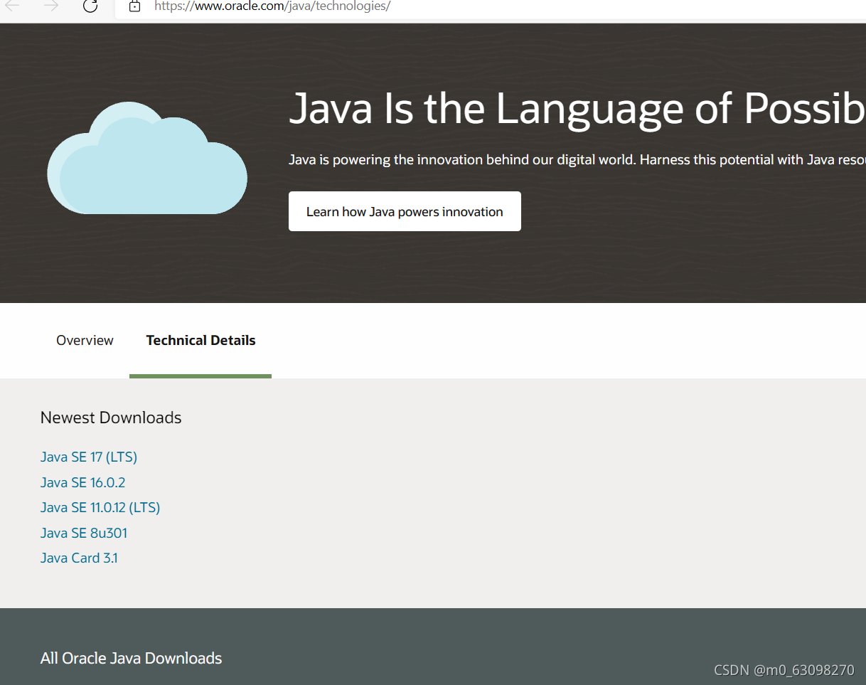Reload the page with the refresh icon

pos(90,6)
